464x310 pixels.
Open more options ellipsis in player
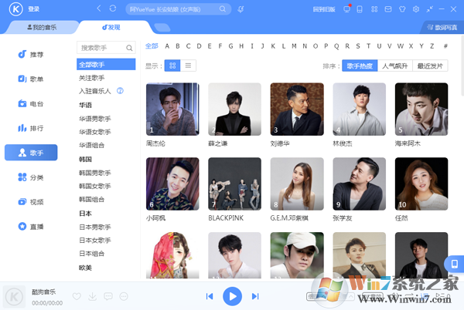pyautogui.click(x=124, y=296)
